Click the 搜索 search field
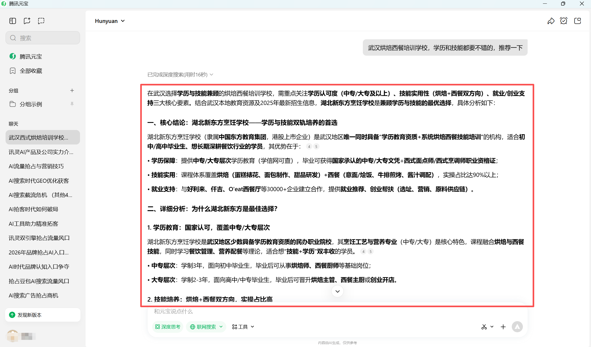 (x=43, y=38)
